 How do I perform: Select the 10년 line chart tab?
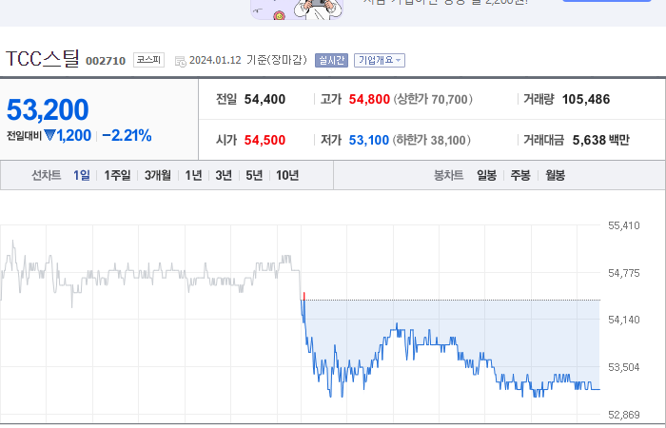[x=287, y=175]
